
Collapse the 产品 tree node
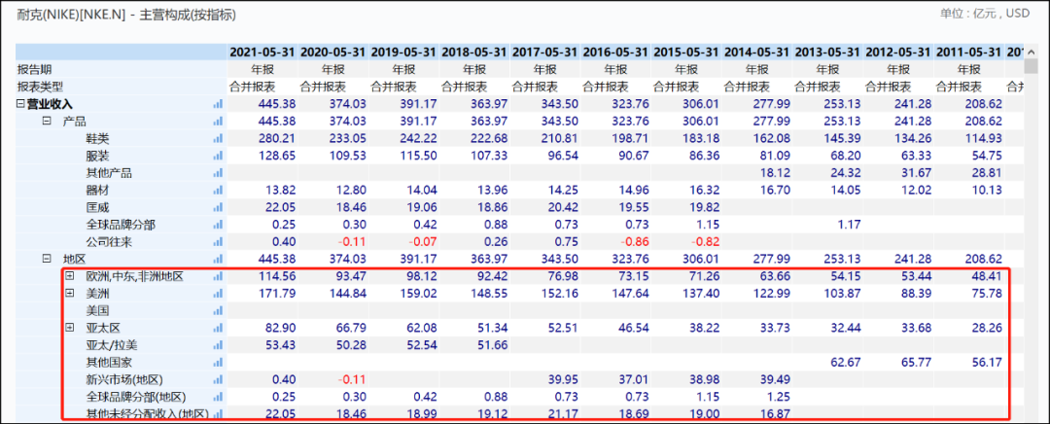click(47, 122)
